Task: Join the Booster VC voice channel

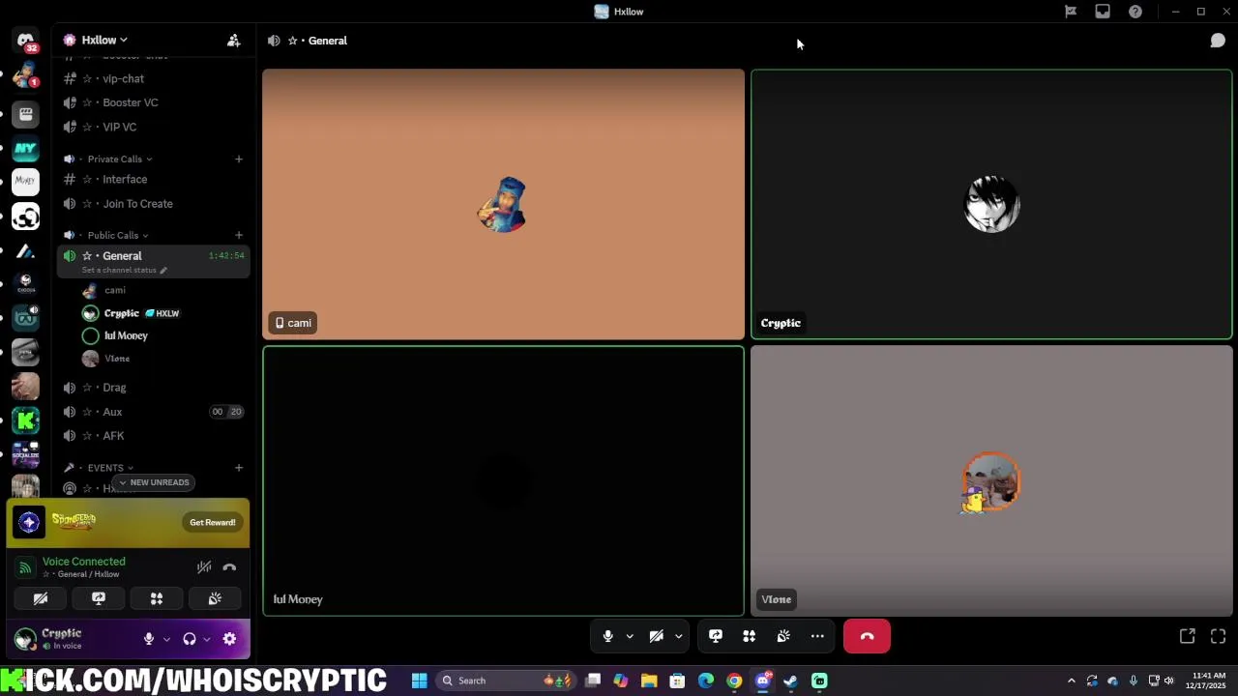Action: [153, 102]
